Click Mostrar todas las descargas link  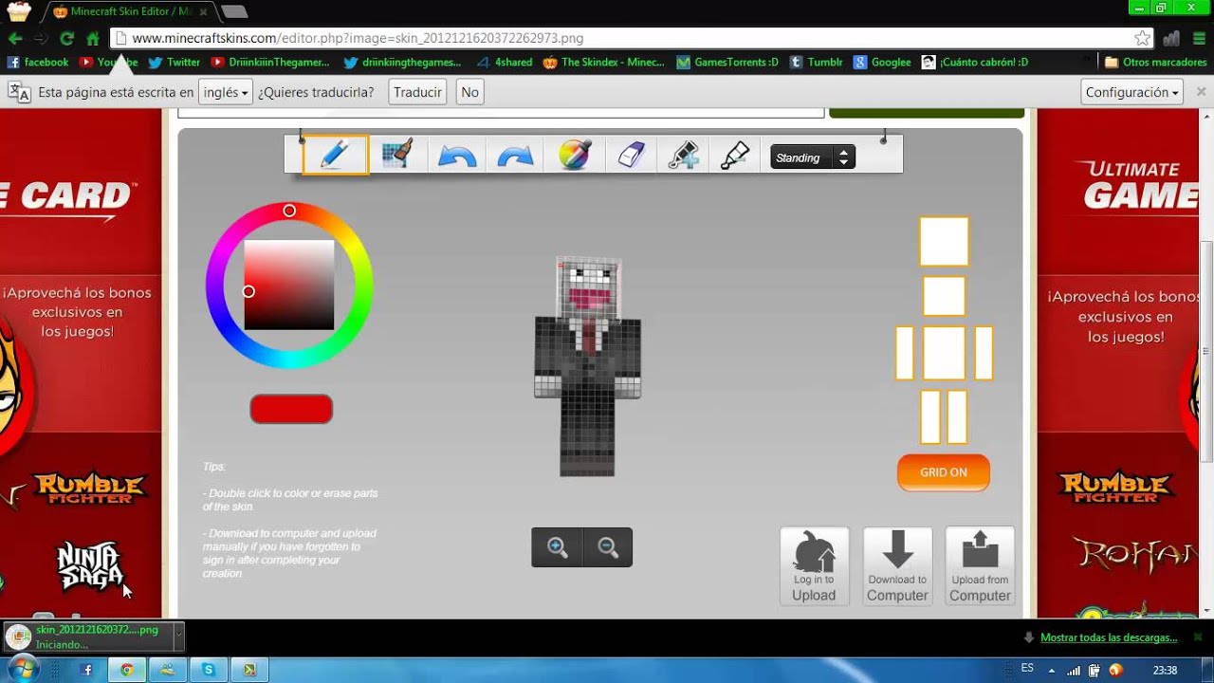[x=1109, y=637]
